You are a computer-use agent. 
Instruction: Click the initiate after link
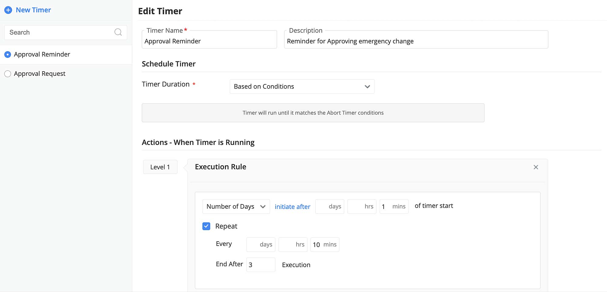point(292,207)
